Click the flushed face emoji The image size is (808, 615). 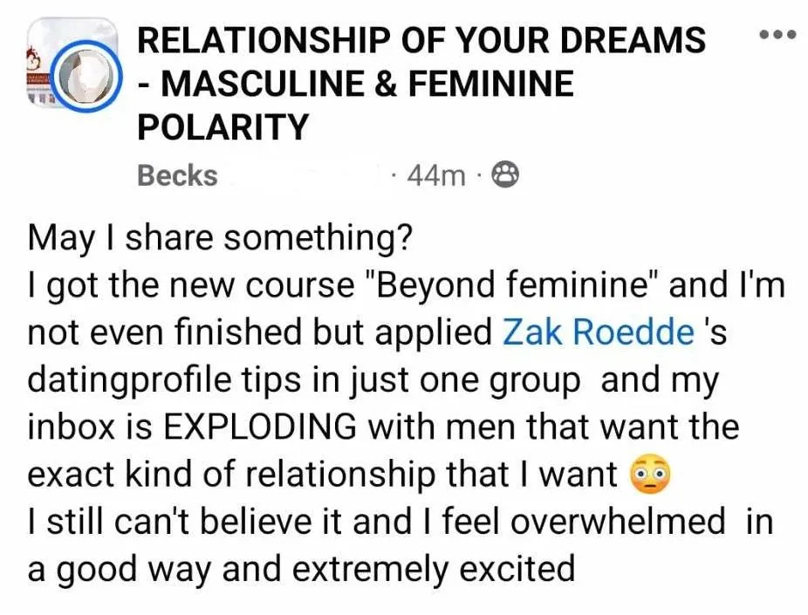(651, 474)
